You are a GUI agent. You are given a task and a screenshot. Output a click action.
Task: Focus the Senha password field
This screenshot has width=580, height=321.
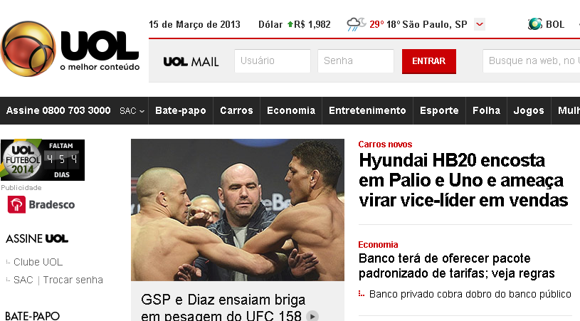coord(355,61)
